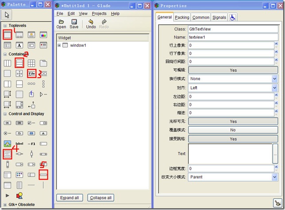Click the Undo toolbar icon
The width and height of the screenshot is (285, 210).
tap(91, 24)
